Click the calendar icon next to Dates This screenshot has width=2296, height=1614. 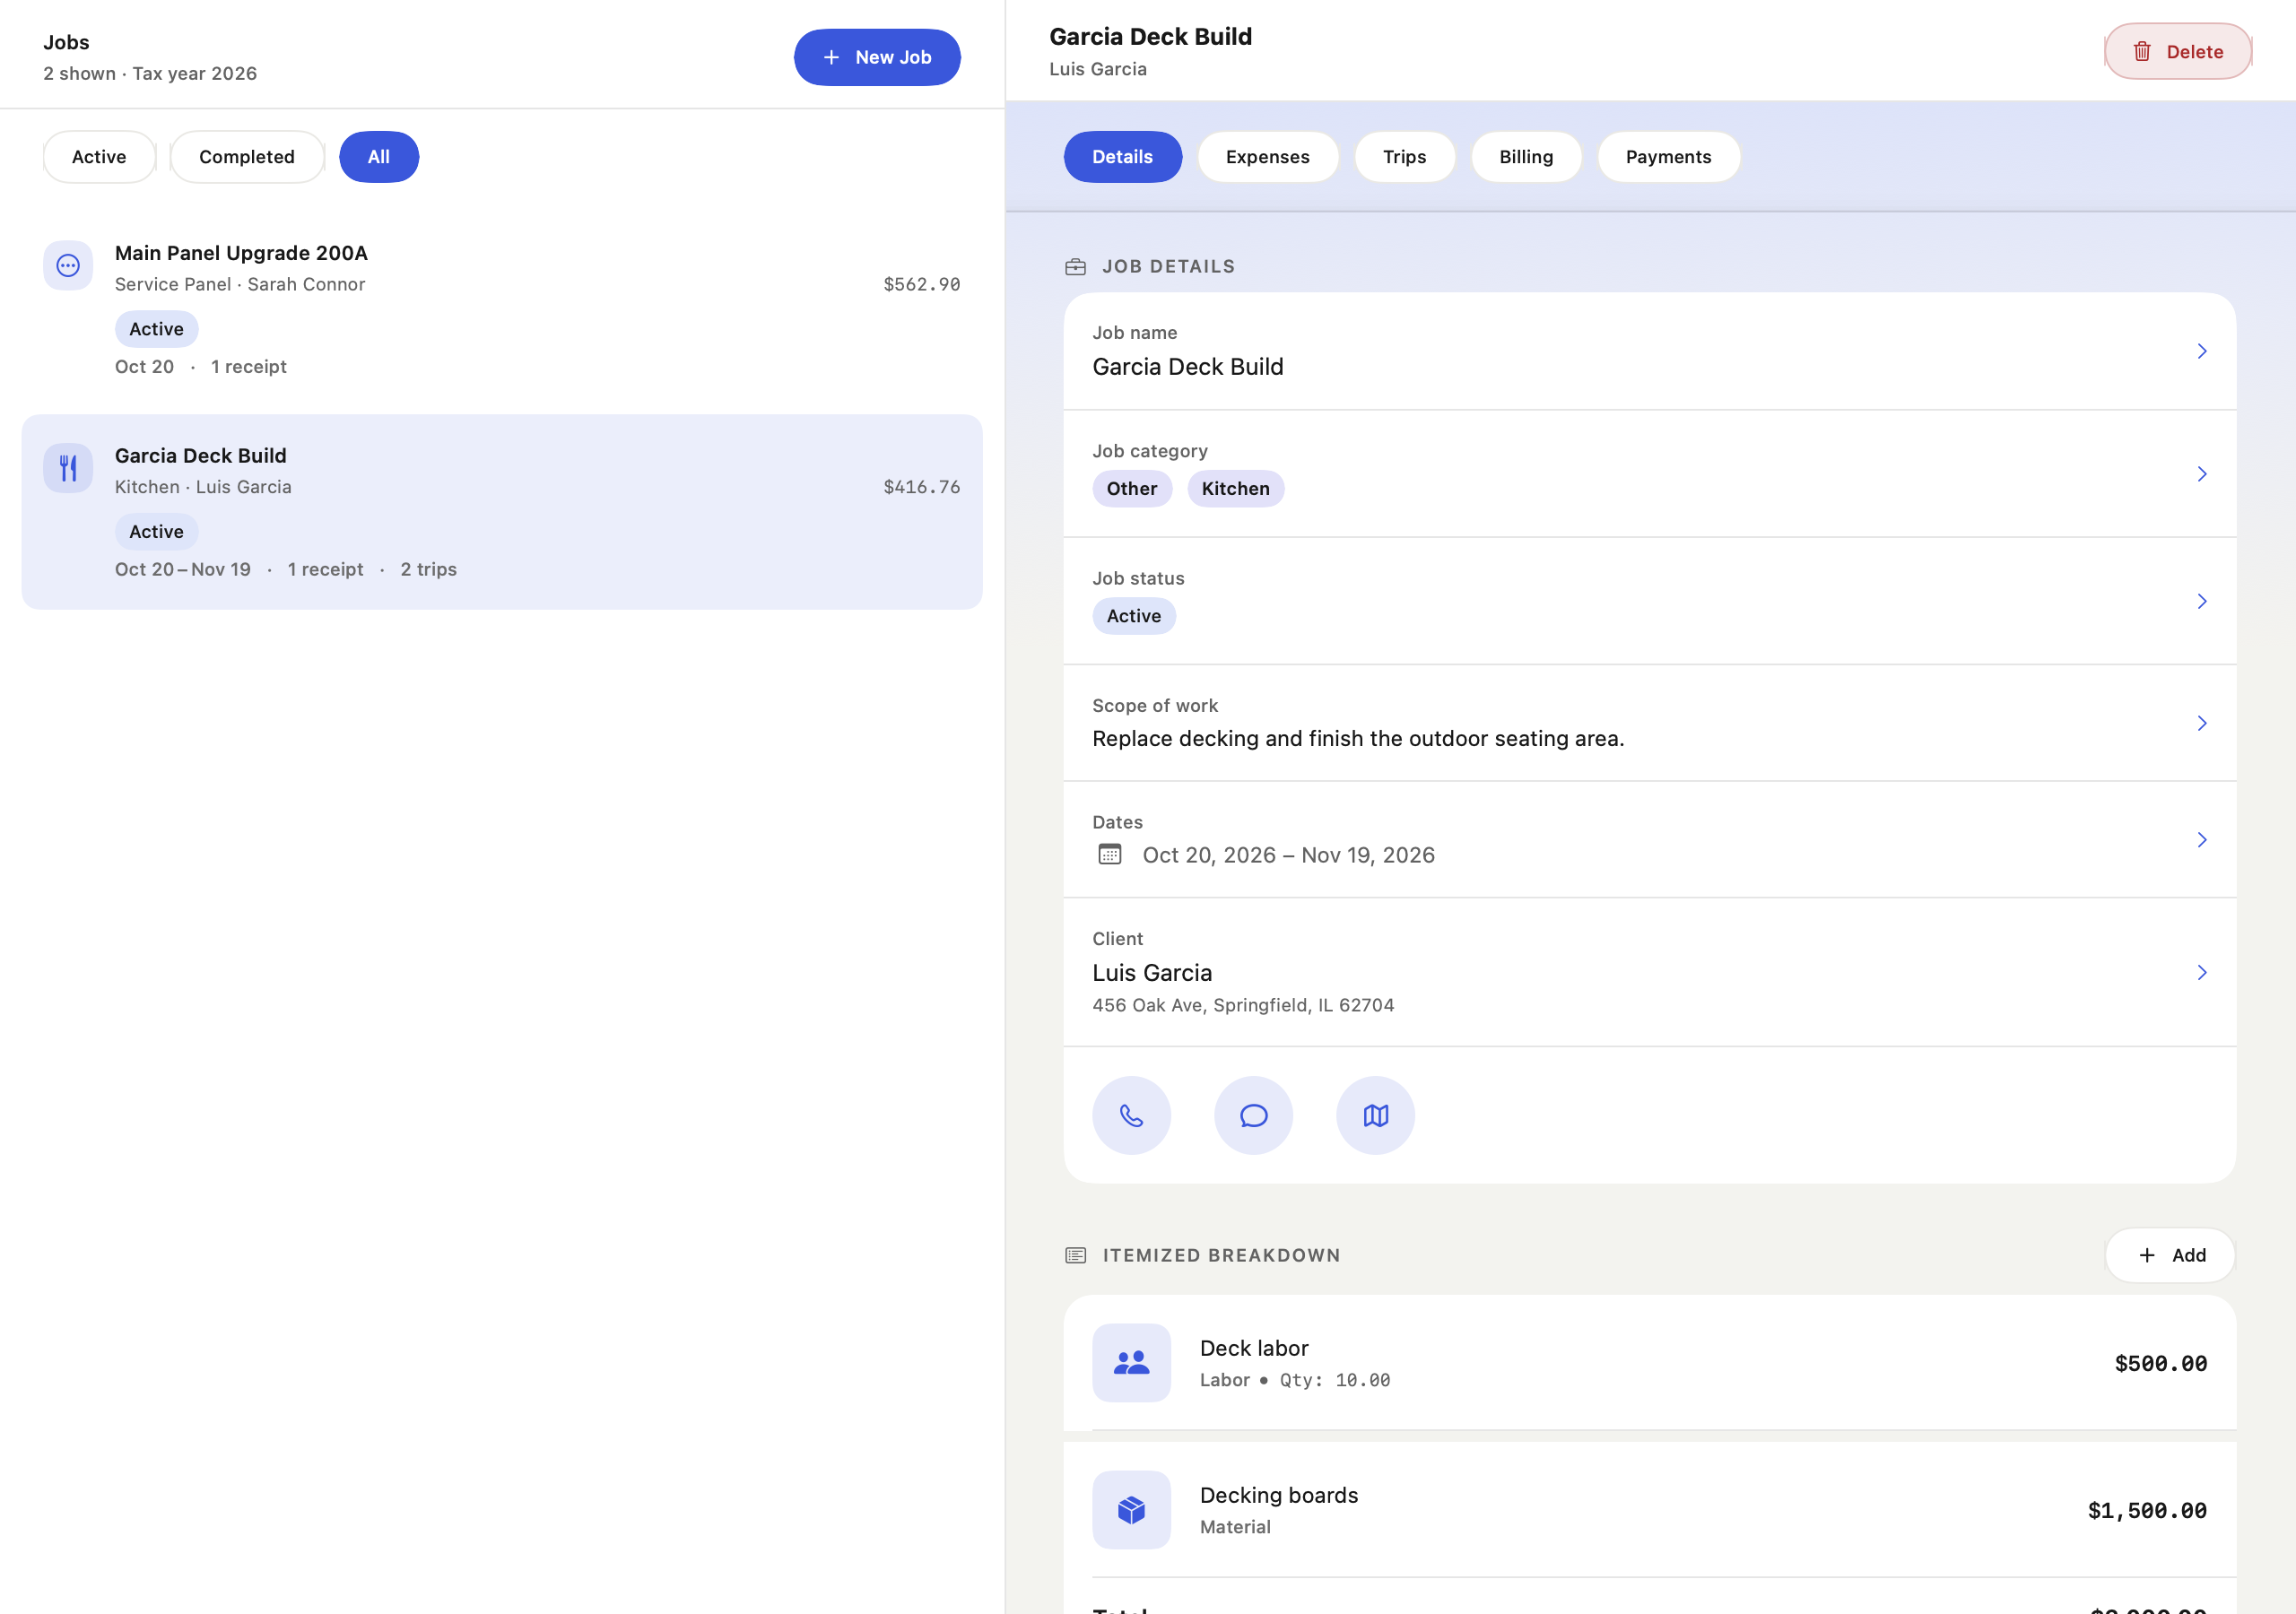[x=1109, y=854]
